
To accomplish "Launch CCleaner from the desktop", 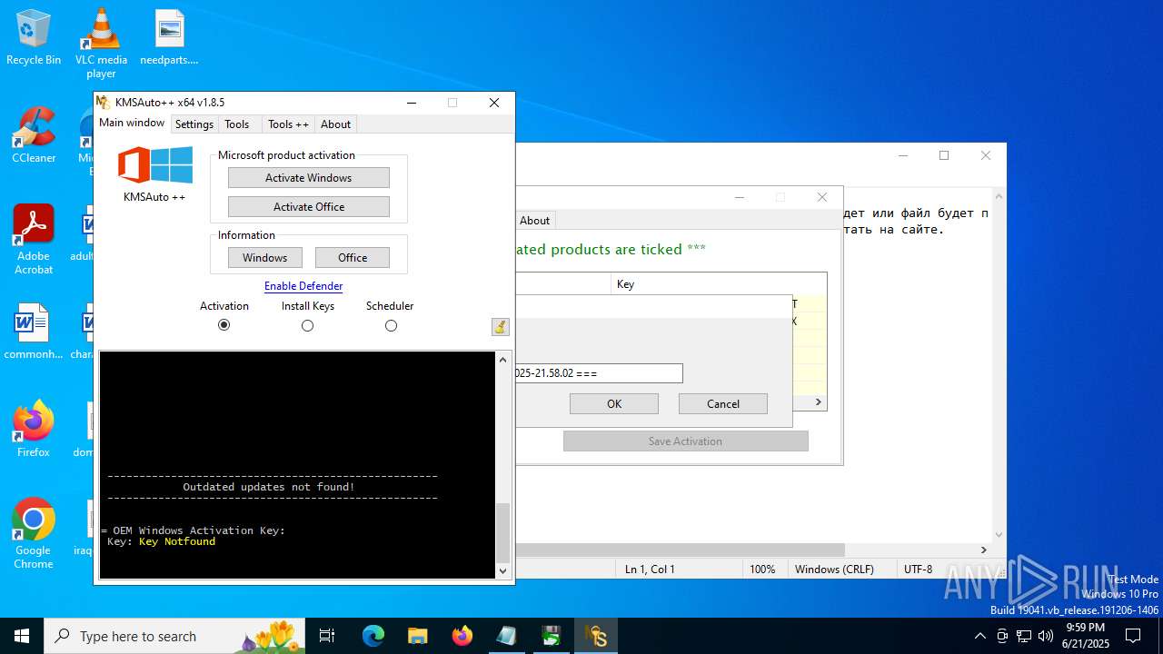I will [34, 135].
